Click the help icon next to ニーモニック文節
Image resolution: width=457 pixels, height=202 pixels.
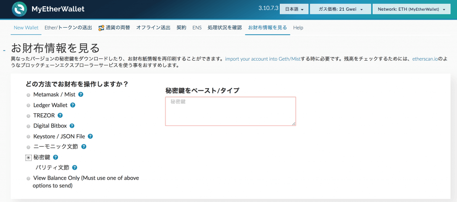click(x=83, y=147)
